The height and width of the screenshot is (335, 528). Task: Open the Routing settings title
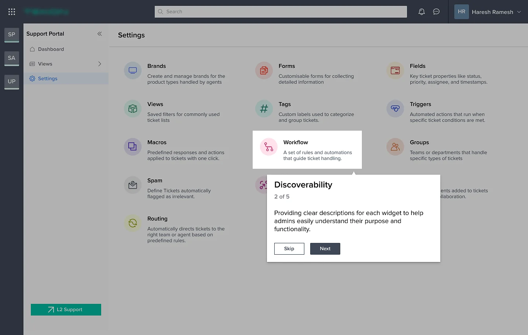pos(157,219)
